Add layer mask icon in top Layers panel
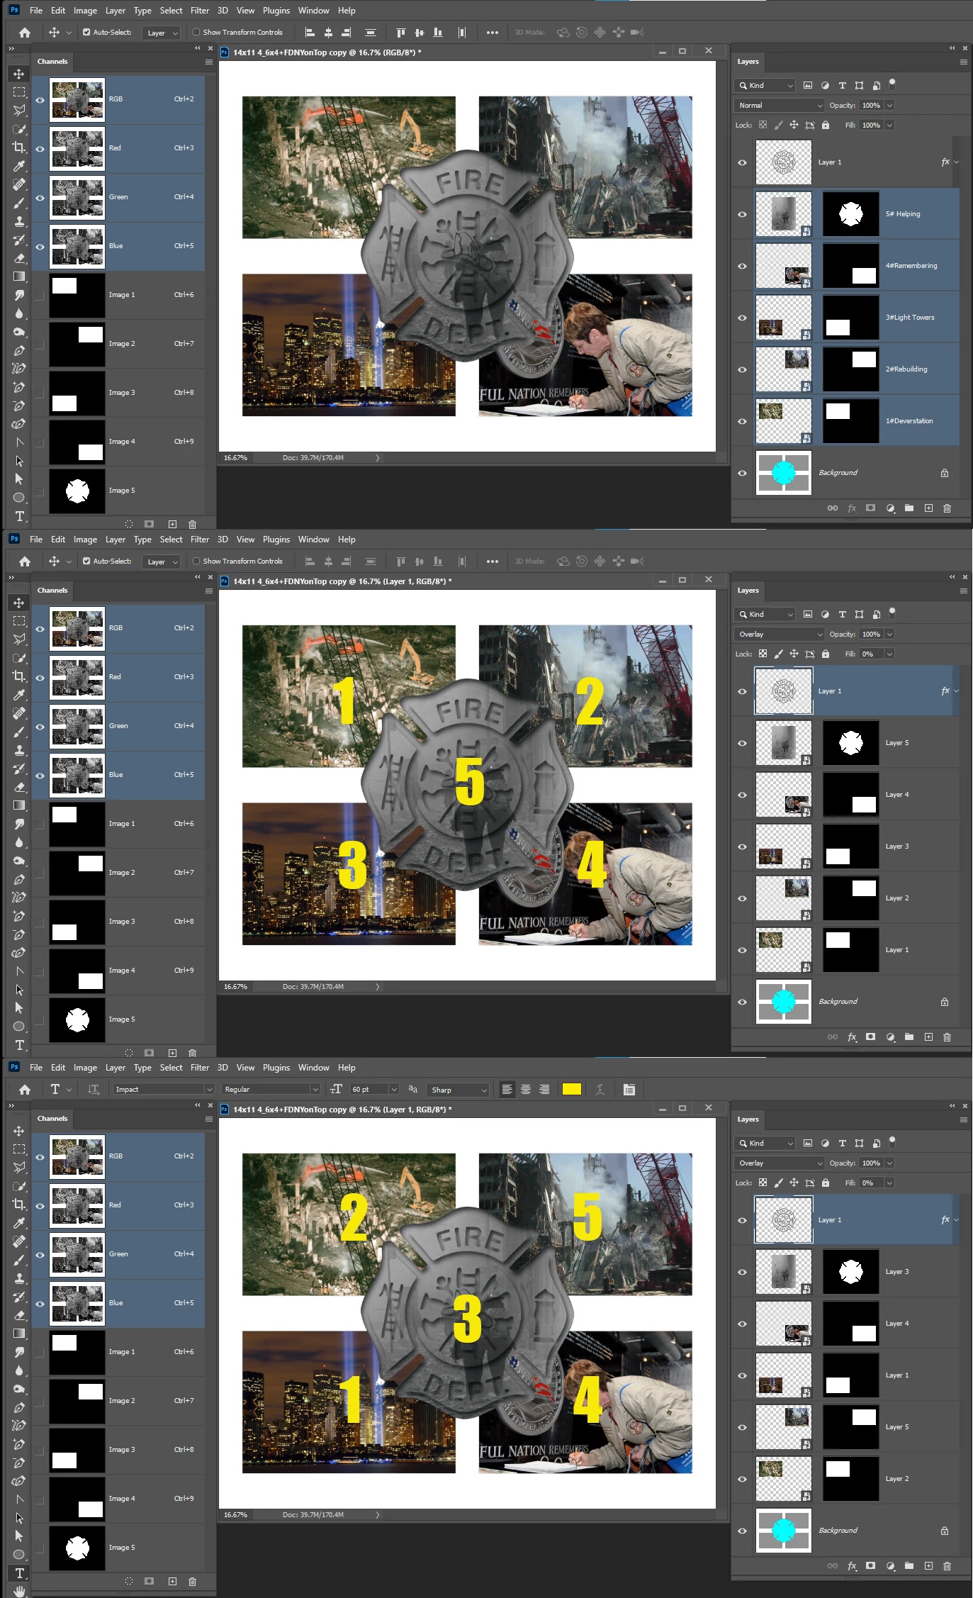The image size is (973, 1598). pyautogui.click(x=871, y=508)
